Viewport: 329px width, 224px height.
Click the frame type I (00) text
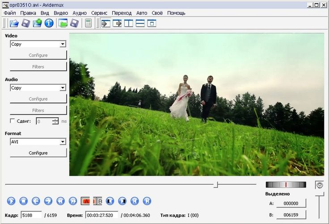193,215
